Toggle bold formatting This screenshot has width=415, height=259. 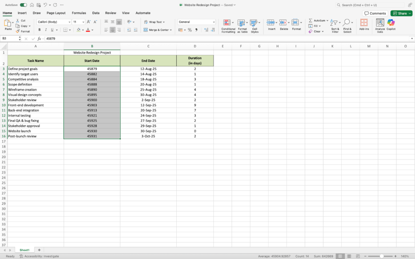tap(39, 30)
